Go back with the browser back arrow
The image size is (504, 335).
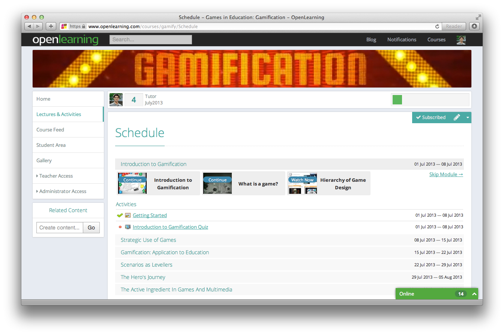[x=29, y=26]
